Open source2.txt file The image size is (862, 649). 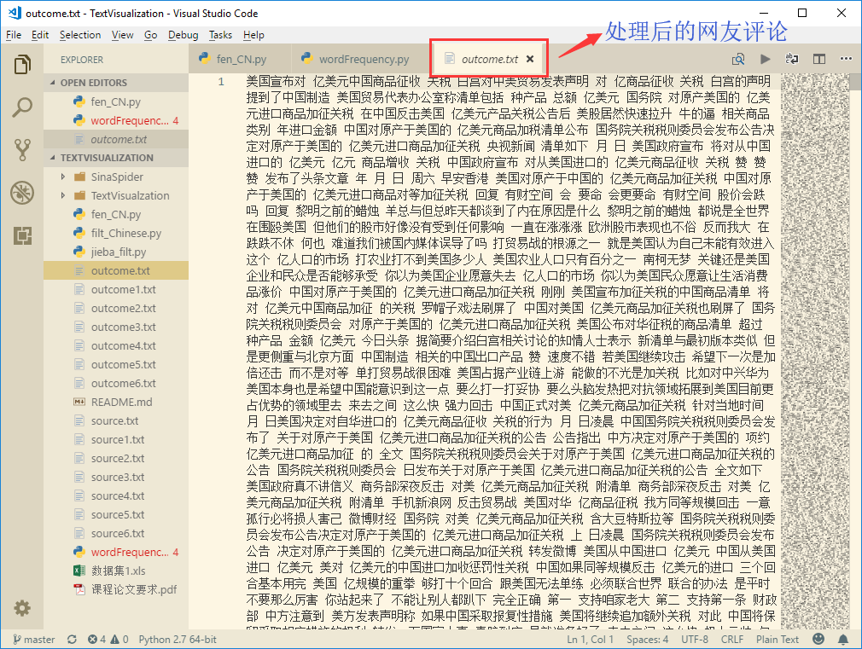116,458
